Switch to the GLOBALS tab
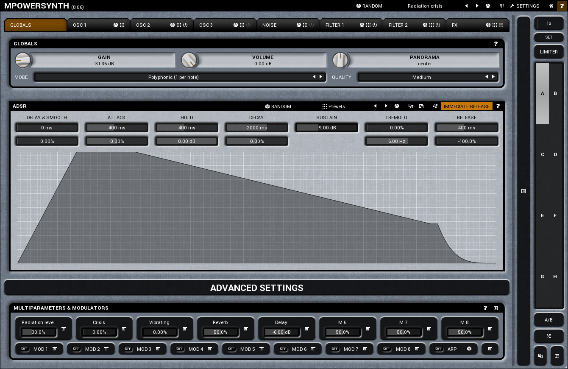Viewport: 568px width, 369px height. (36, 25)
